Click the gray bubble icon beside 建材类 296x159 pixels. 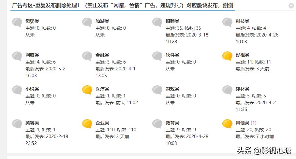pyautogui.click(x=228, y=90)
